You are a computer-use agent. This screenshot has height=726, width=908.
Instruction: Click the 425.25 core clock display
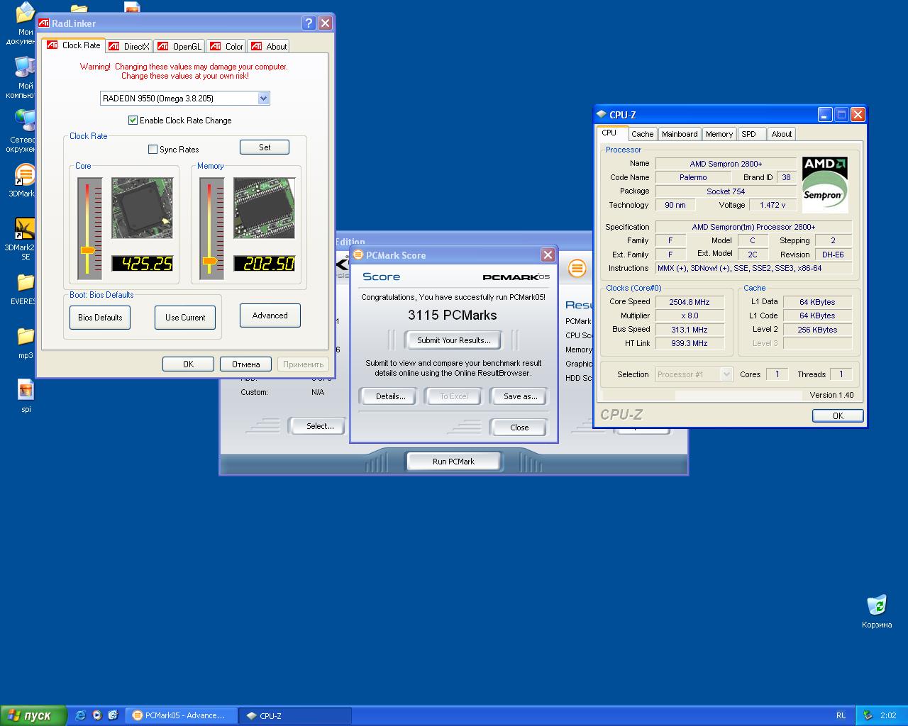click(x=143, y=263)
